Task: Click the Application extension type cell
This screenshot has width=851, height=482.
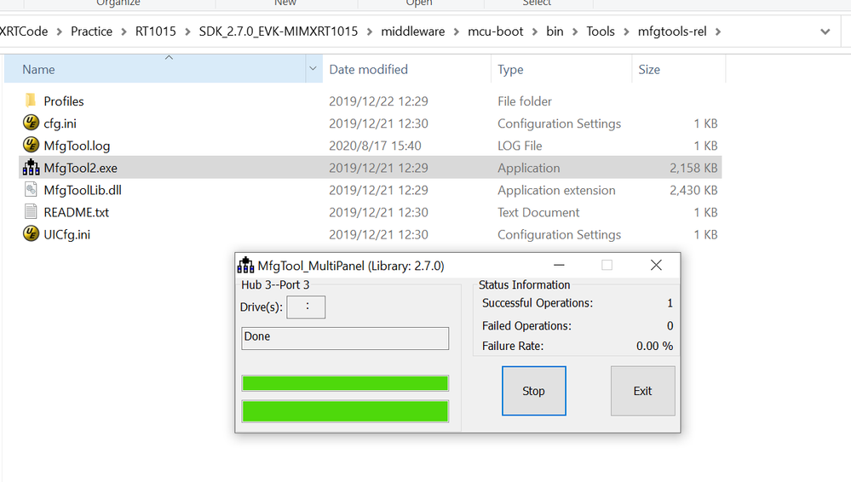Action: (x=556, y=191)
